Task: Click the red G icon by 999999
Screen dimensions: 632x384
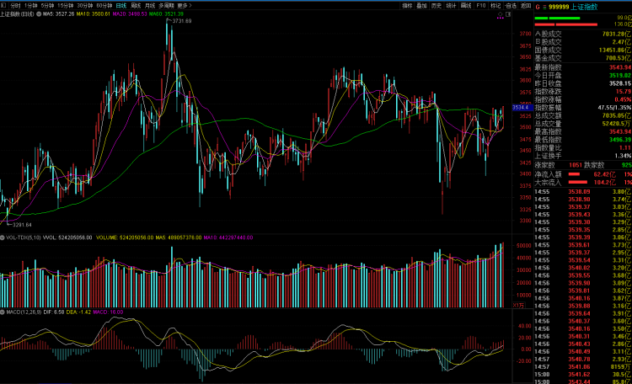Action: (x=538, y=6)
